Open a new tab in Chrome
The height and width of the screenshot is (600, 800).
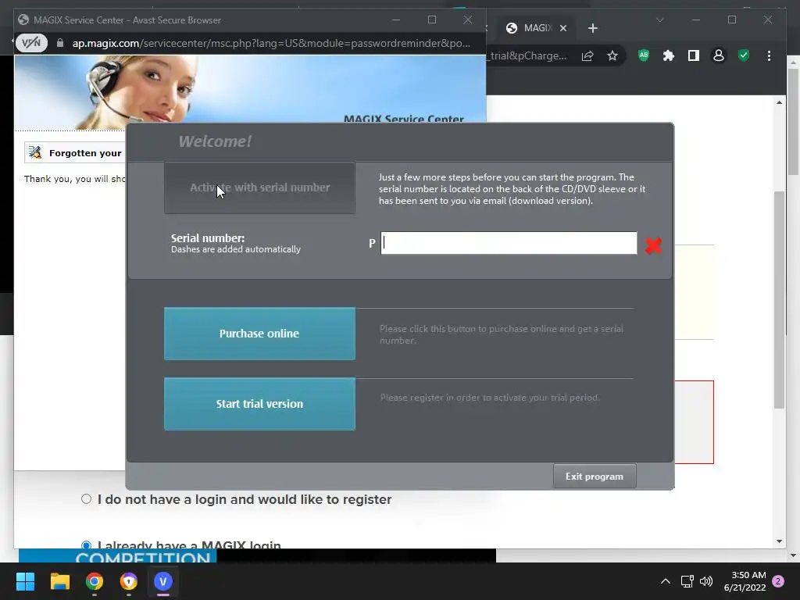coord(592,28)
